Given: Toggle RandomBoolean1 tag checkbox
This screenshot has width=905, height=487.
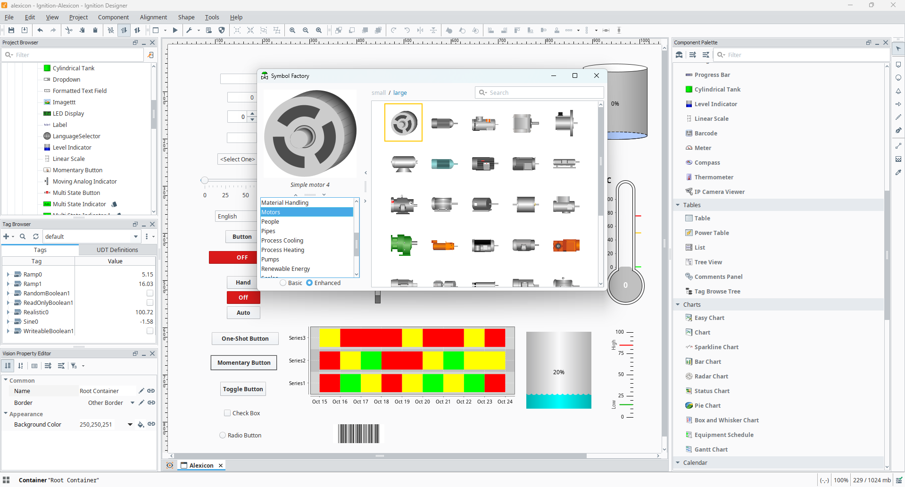Looking at the screenshot, I should click(x=150, y=293).
